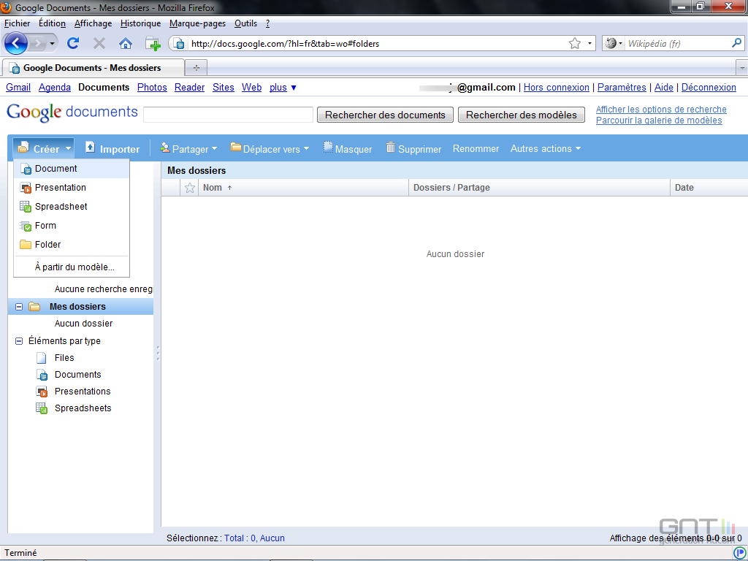Click the search magnifier icon in search box
Viewport: 748px width, 561px height.
[736, 43]
